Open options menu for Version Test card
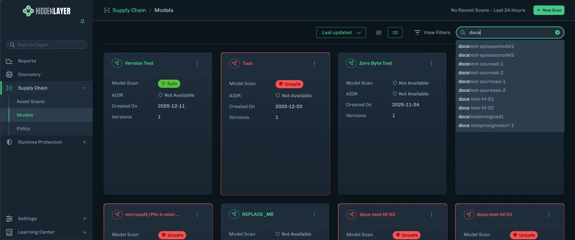 (197, 63)
